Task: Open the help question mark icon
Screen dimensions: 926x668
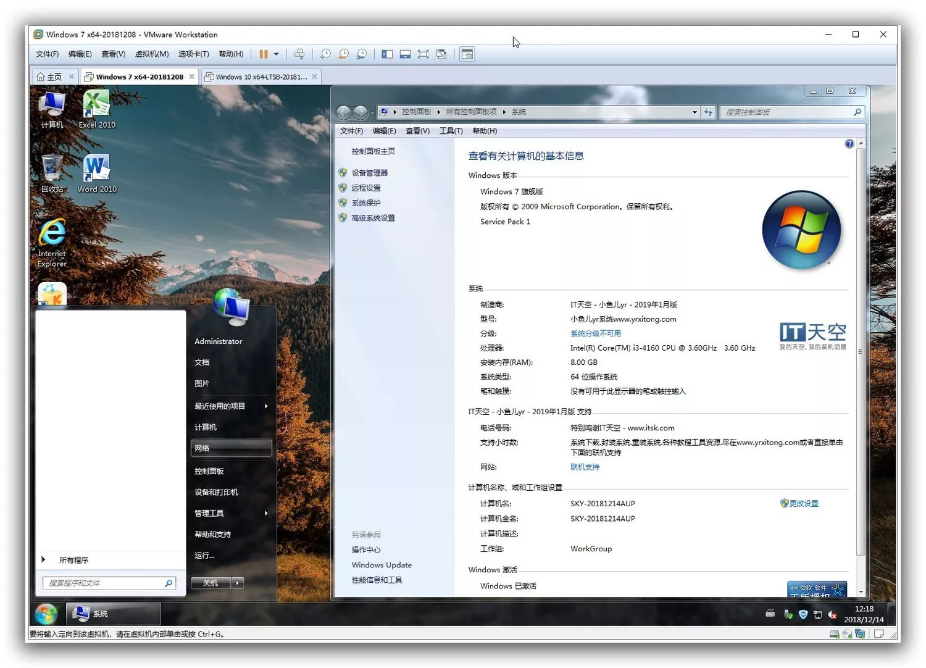Action: (x=849, y=144)
